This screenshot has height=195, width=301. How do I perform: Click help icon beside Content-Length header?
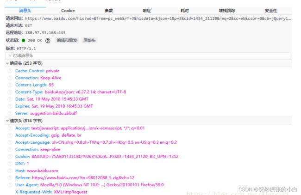pos(10,85)
